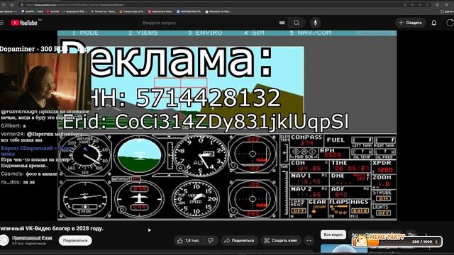
Task: Create a clip with Создать клип
Action: pyautogui.click(x=281, y=240)
